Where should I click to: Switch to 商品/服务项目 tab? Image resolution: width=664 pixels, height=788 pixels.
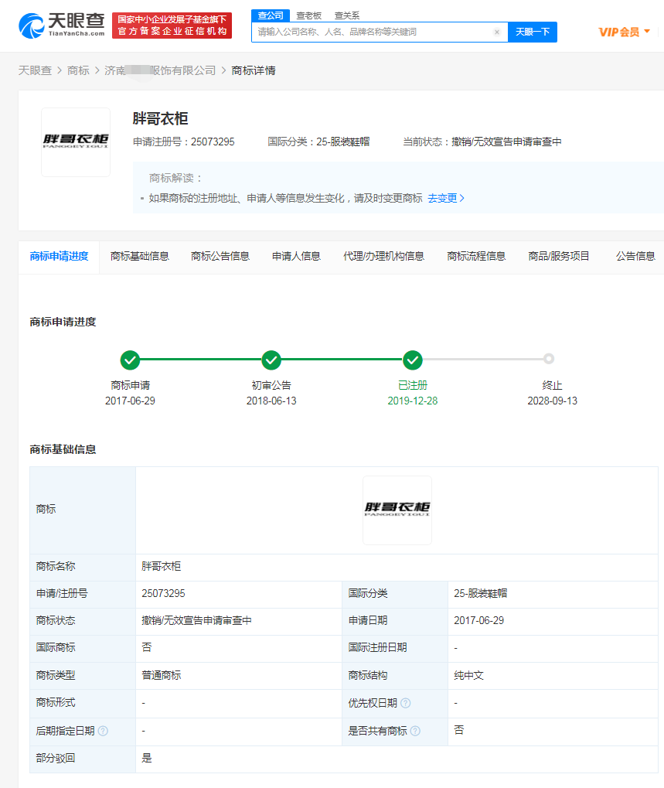[559, 256]
